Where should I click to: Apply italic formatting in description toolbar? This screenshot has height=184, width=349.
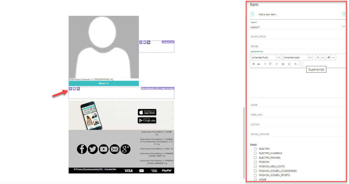click(277, 64)
